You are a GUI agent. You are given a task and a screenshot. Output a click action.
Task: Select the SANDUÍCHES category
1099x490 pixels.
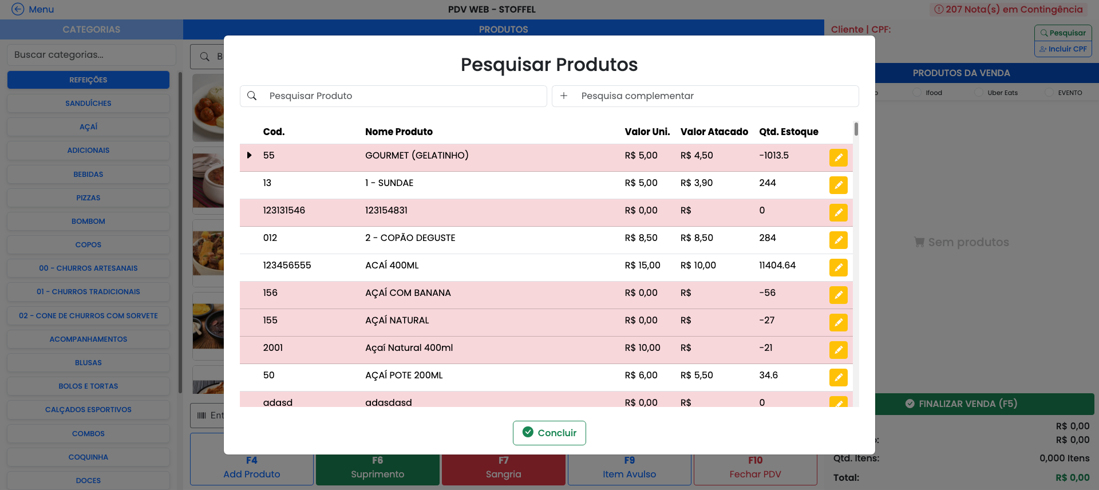coord(88,103)
